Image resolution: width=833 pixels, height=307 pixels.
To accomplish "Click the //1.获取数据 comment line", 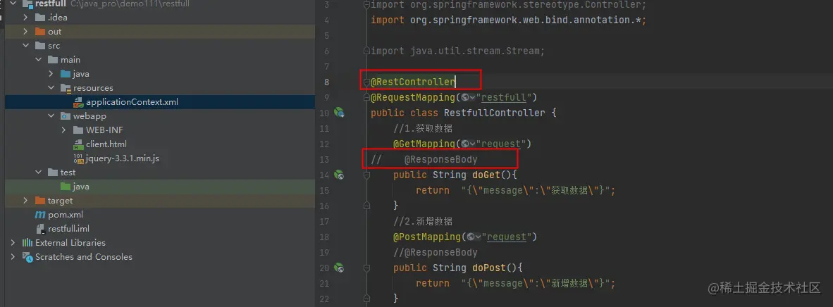I will [x=423, y=128].
